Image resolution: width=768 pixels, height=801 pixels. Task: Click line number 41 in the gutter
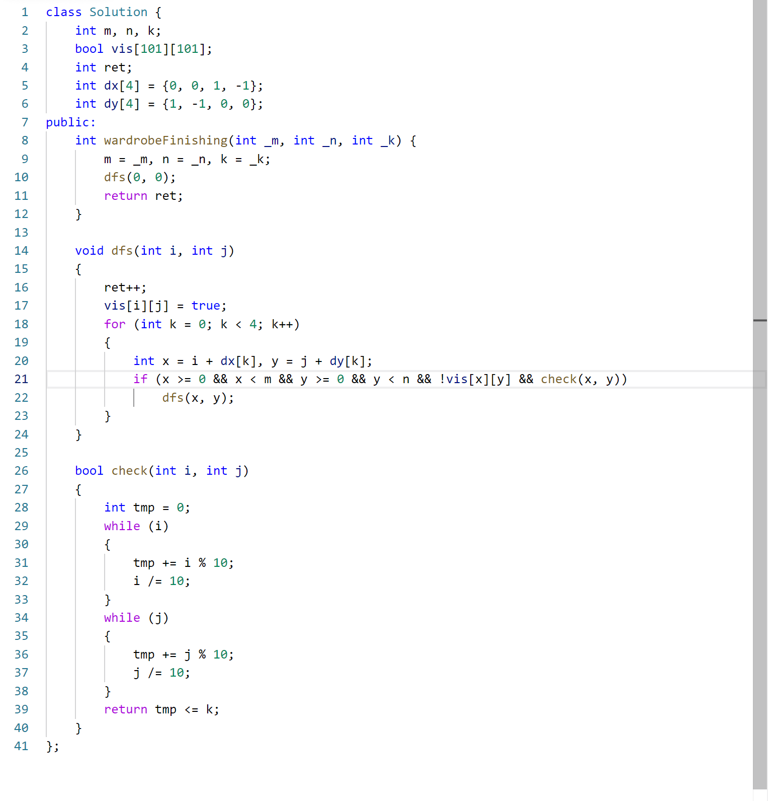pyautogui.click(x=21, y=746)
